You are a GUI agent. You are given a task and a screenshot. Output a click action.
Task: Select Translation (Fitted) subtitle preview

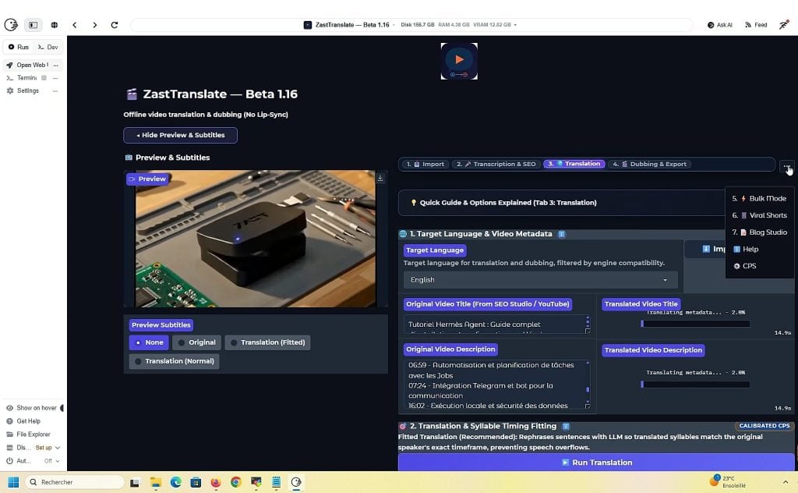268,342
